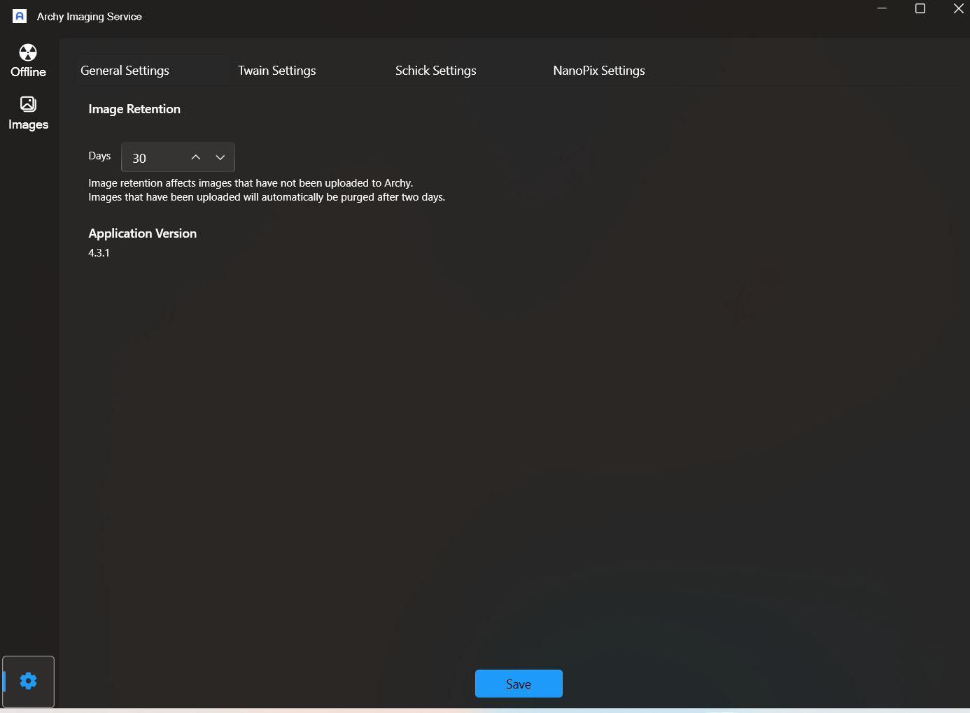
Task: Click the purged after two days note
Action: 267,197
